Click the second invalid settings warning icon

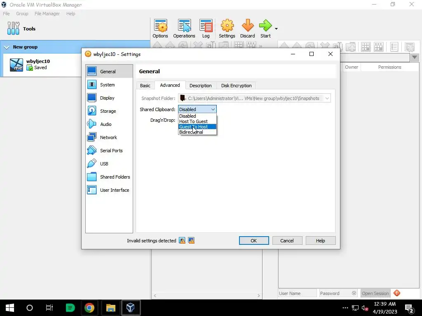(191, 240)
